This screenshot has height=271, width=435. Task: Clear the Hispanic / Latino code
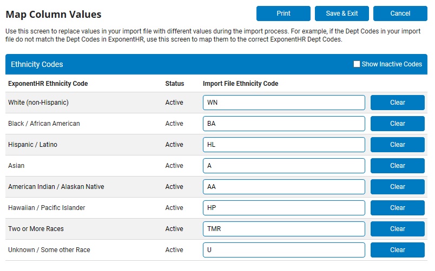[x=398, y=145]
